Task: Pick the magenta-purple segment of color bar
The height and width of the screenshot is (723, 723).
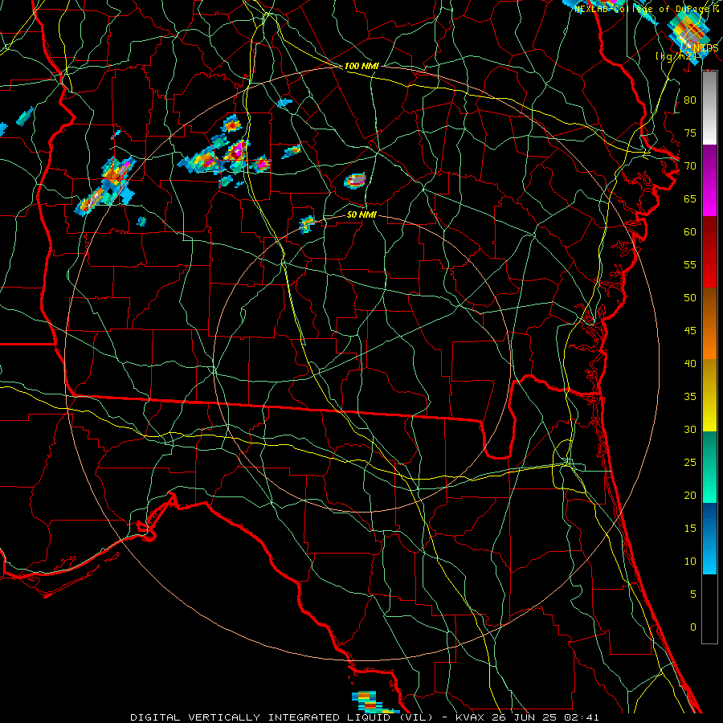Action: pos(709,180)
